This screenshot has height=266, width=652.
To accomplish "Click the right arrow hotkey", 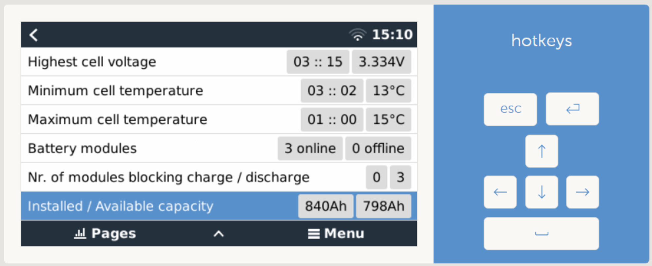I will [582, 192].
